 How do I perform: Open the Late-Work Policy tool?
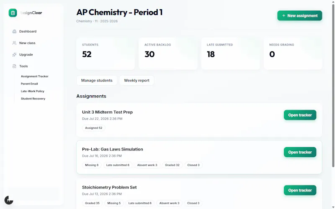[x=33, y=91]
